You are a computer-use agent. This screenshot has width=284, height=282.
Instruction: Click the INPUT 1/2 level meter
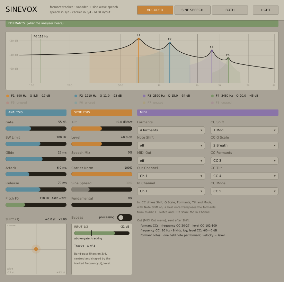tap(102, 233)
